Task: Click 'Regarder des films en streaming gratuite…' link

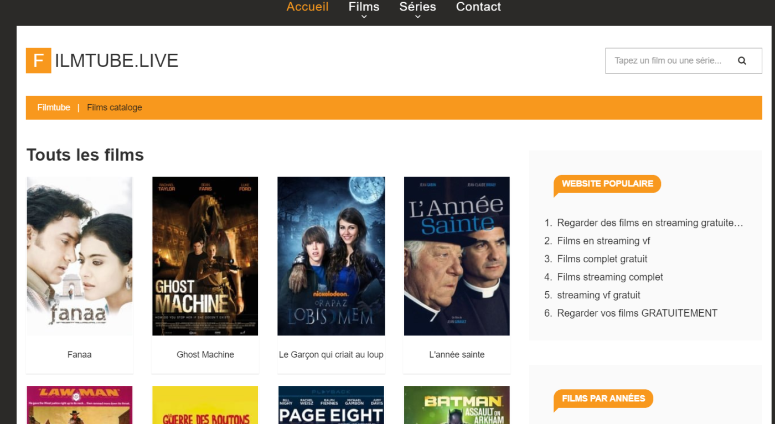Action: tap(650, 223)
